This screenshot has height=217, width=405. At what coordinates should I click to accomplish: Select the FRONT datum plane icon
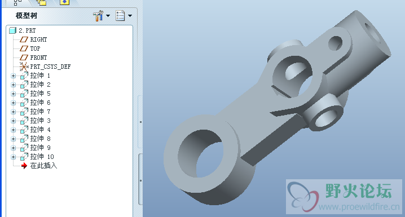(24, 57)
